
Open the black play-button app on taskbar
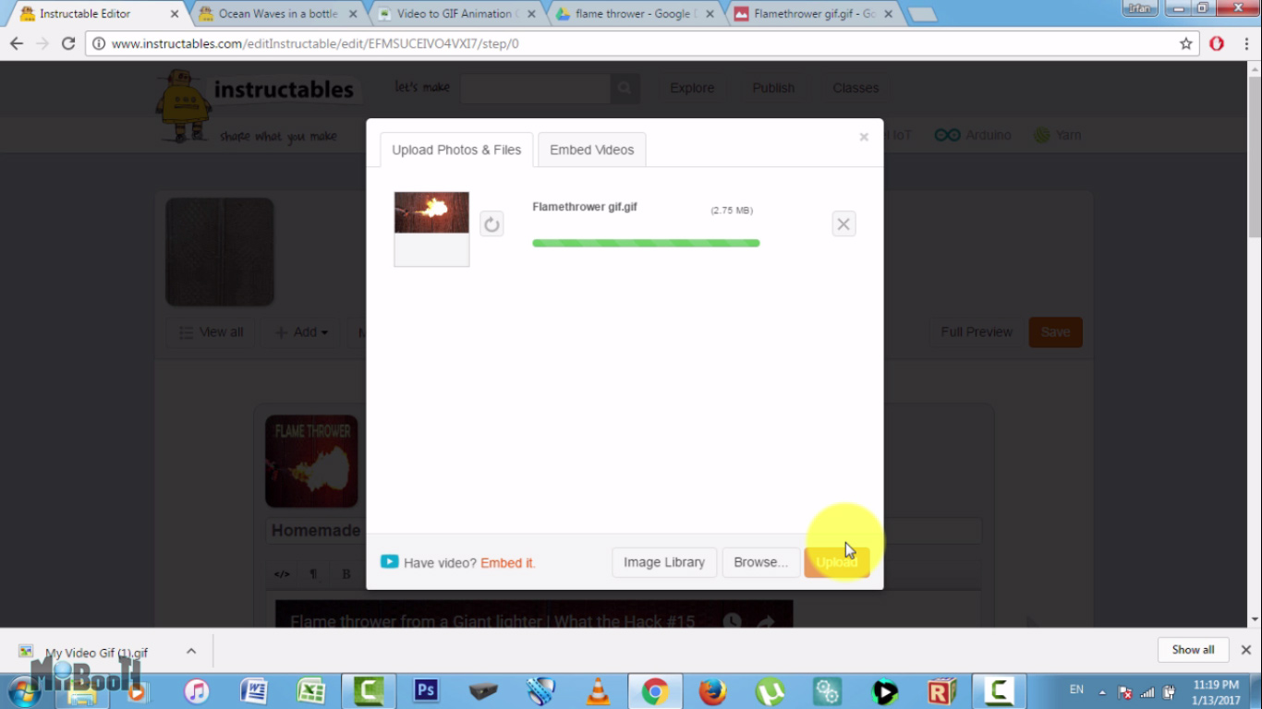tap(885, 691)
